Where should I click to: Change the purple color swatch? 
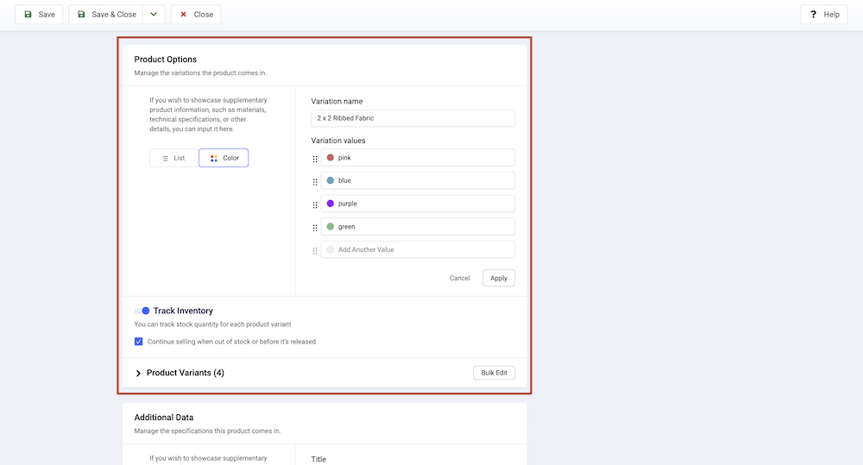tap(331, 204)
